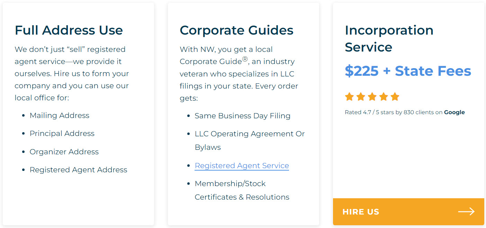Click the second rating star
The width and height of the screenshot is (486, 228).
pyautogui.click(x=361, y=97)
